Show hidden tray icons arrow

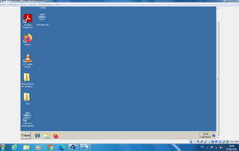207,148
